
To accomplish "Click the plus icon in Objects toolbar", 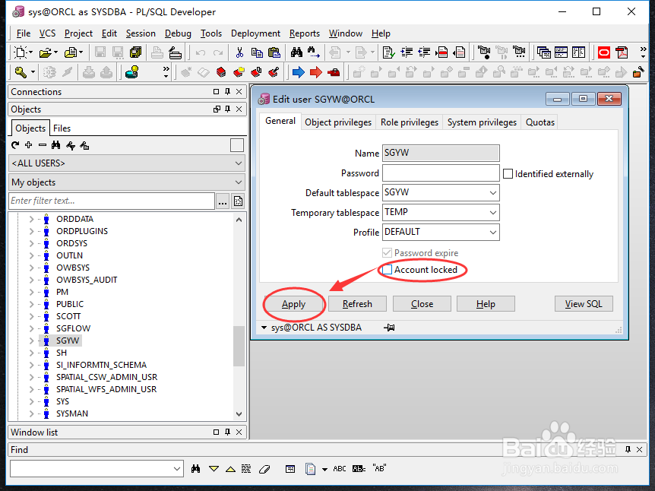I will point(28,145).
